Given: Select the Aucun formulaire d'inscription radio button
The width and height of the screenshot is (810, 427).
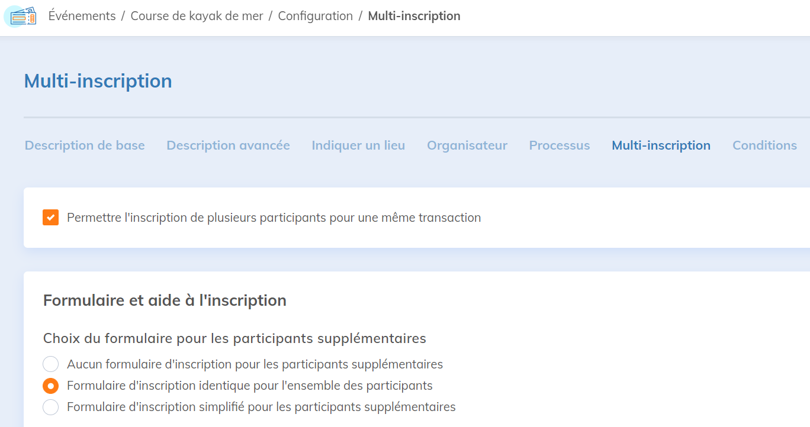Looking at the screenshot, I should coord(51,364).
